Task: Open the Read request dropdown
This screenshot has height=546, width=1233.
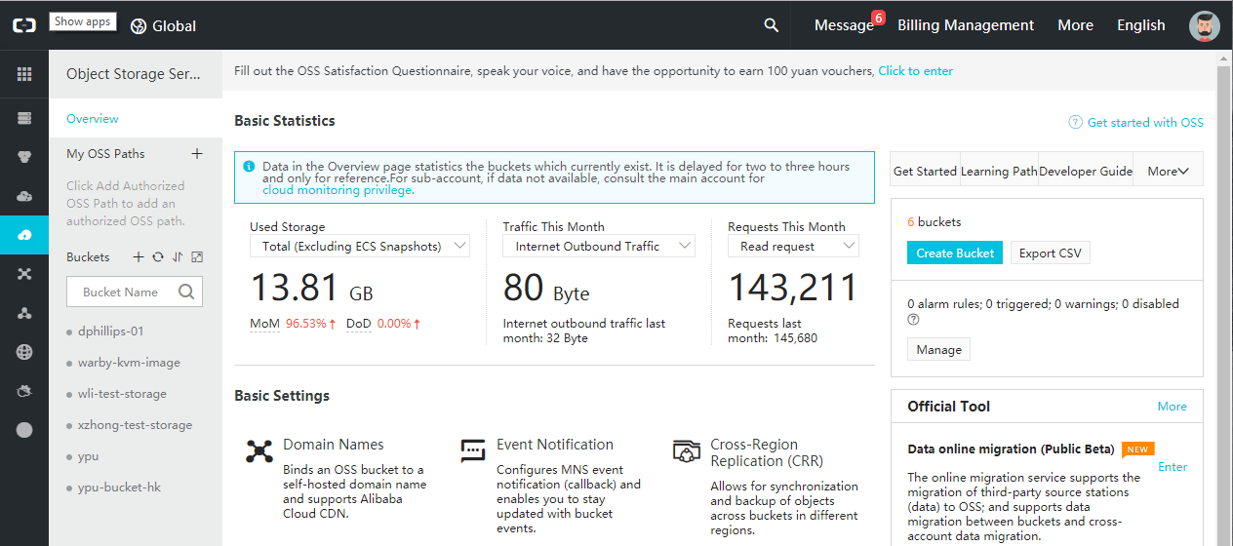Action: tap(793, 247)
